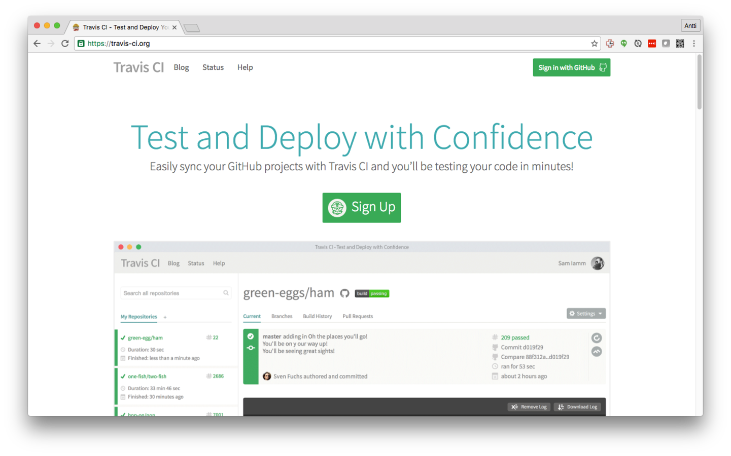Screen dimensions: 731x456
Task: Close the Travis CI browser tab
Action: 175,27
